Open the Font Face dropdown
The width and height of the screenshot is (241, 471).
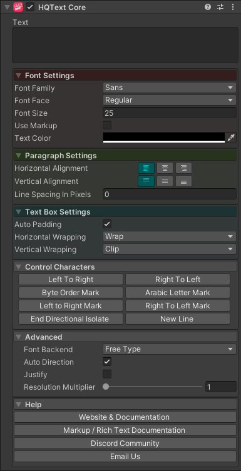click(170, 100)
